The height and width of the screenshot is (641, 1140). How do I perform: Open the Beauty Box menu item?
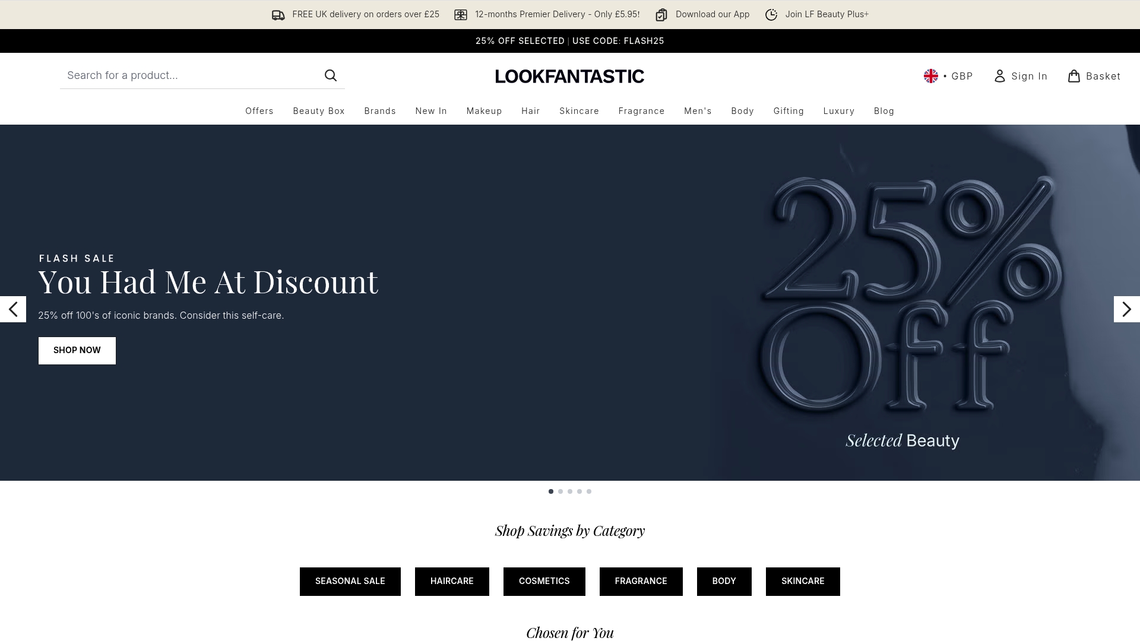tap(318, 111)
